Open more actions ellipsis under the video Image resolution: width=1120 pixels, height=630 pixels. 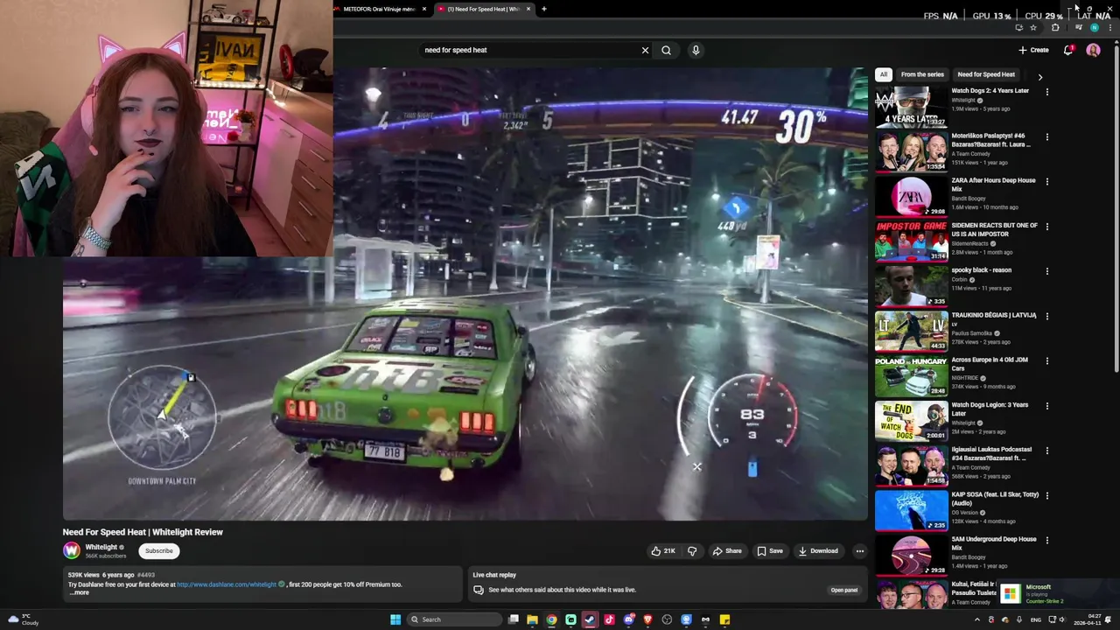point(859,551)
